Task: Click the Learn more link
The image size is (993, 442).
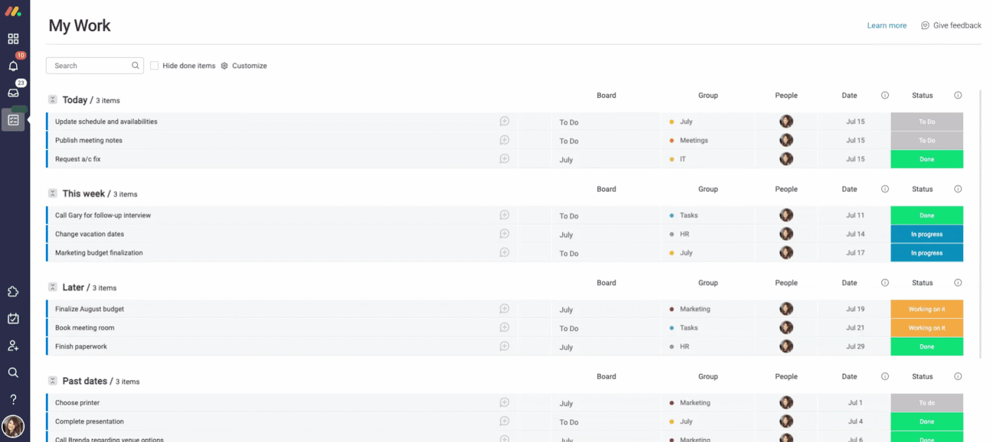Action: 886,25
